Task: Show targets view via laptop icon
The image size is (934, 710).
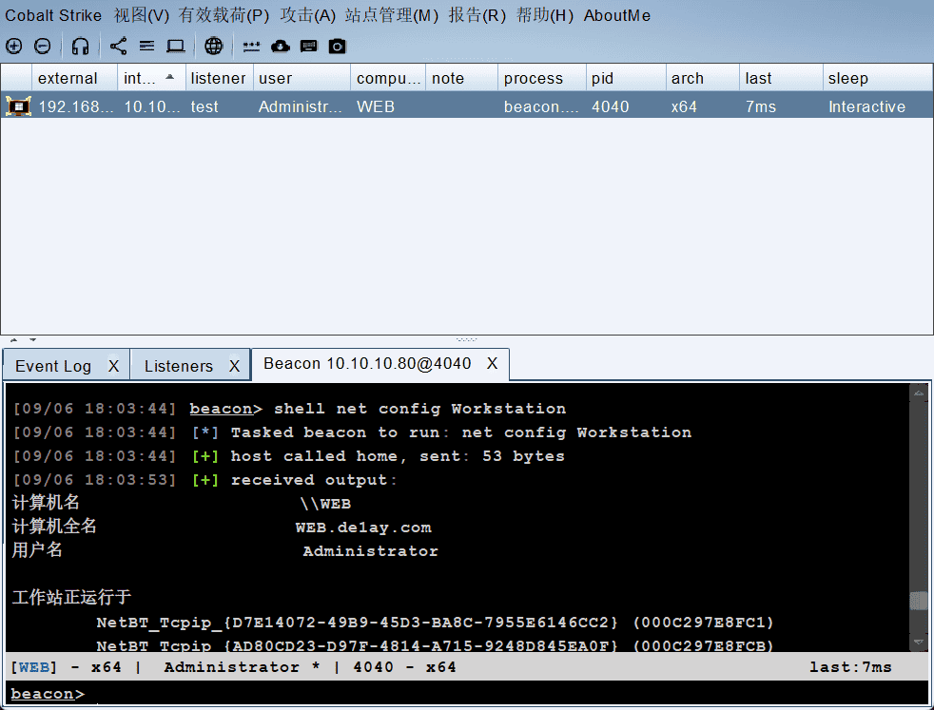Action: pyautogui.click(x=176, y=46)
